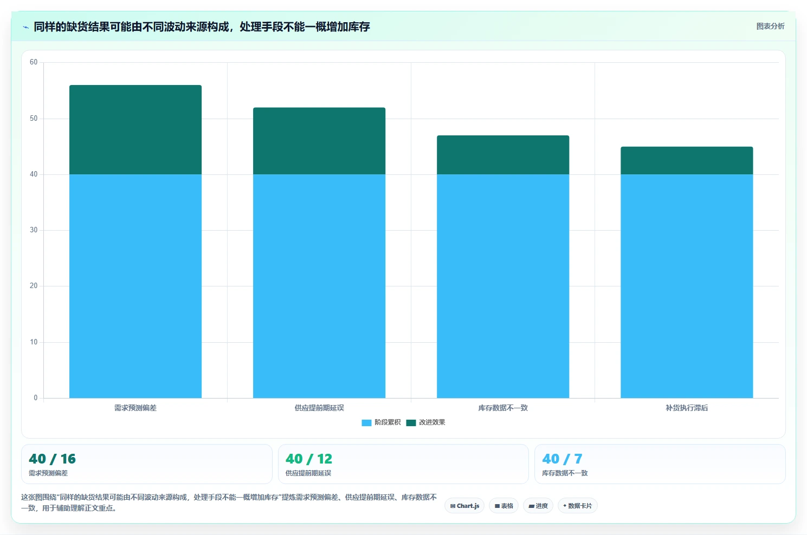807x535 pixels.
Task: Click the dark green bar segment for 库存数据不一致
Action: click(x=503, y=155)
